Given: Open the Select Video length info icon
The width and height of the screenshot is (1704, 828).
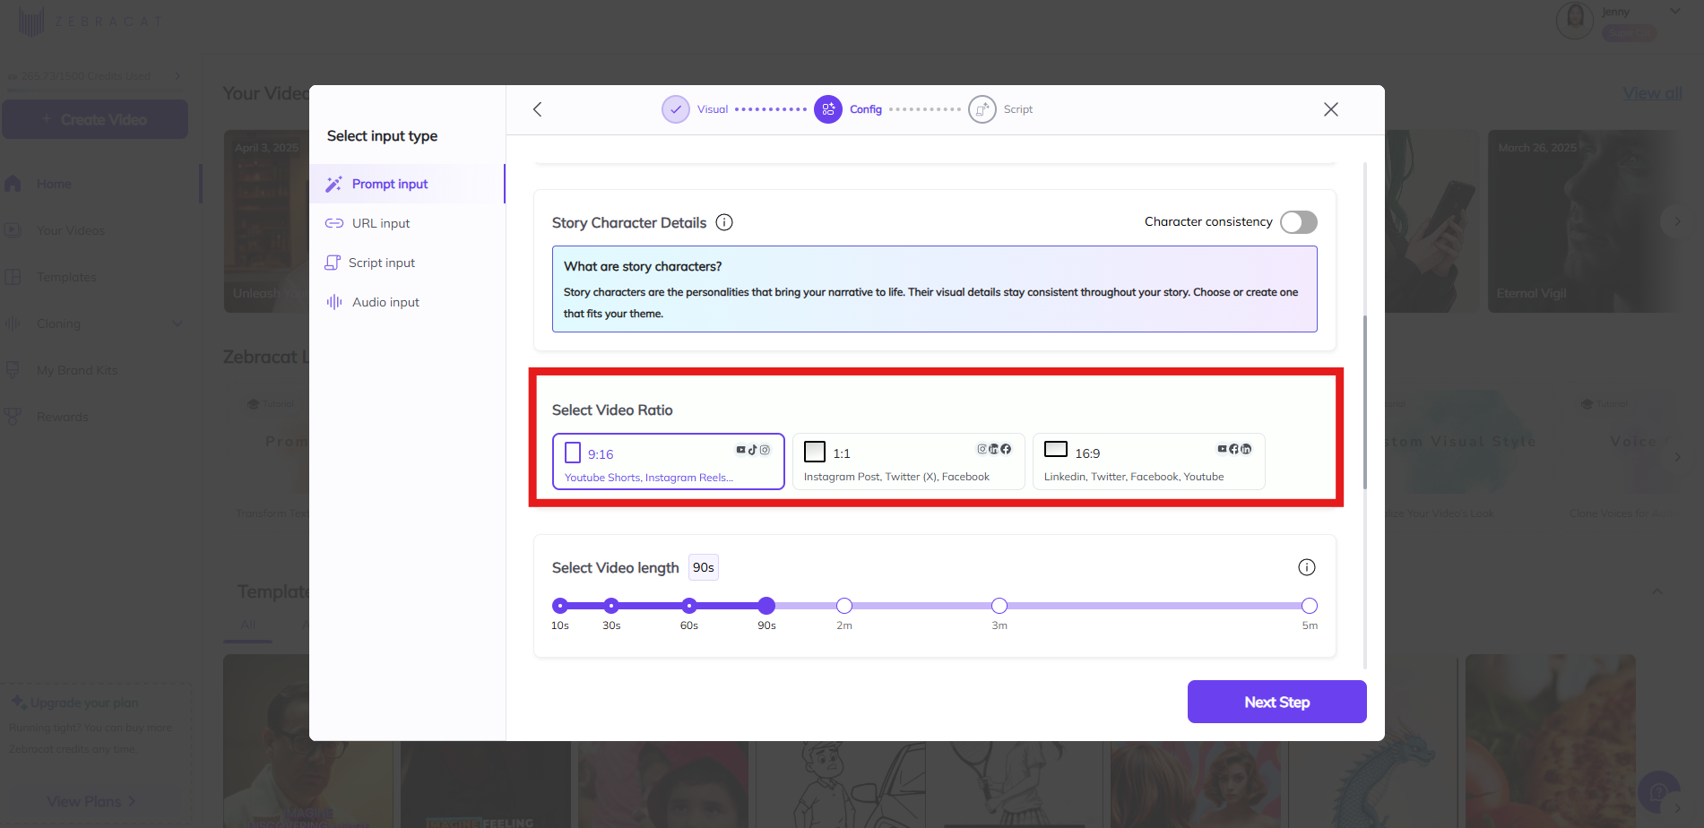Looking at the screenshot, I should 1307,567.
